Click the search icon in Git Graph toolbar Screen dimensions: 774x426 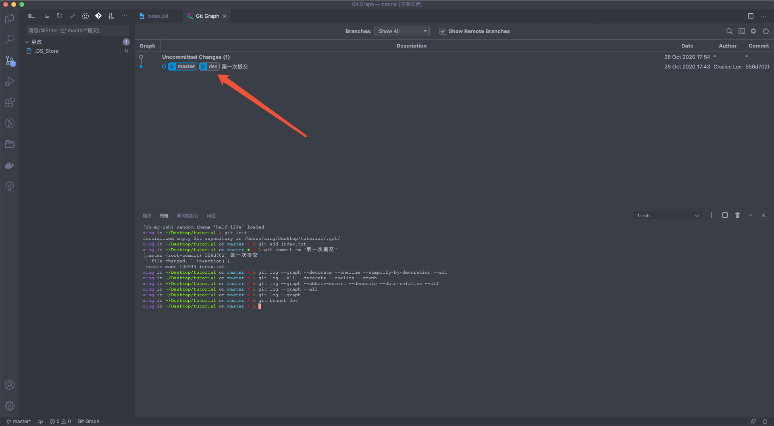pos(729,31)
